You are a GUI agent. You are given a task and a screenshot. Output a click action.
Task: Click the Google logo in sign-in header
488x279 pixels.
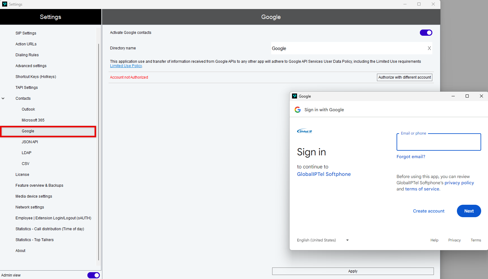298,110
